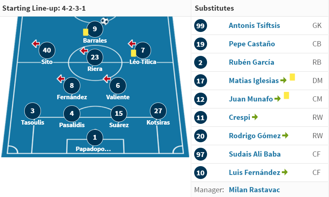
Task: Click Rubén García's name in substitutes
Action: 251,62
